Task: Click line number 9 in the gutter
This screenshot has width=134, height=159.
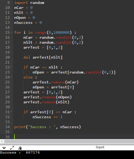Action: [x=9, y=3]
